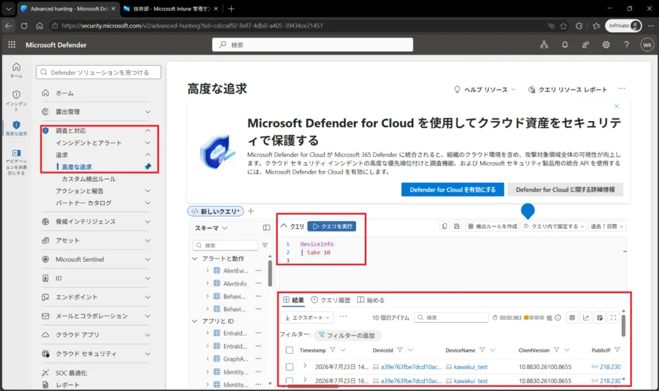Go to ホーム in the narrow left rail
Viewport: 659px width, 391px height.
[x=16, y=70]
